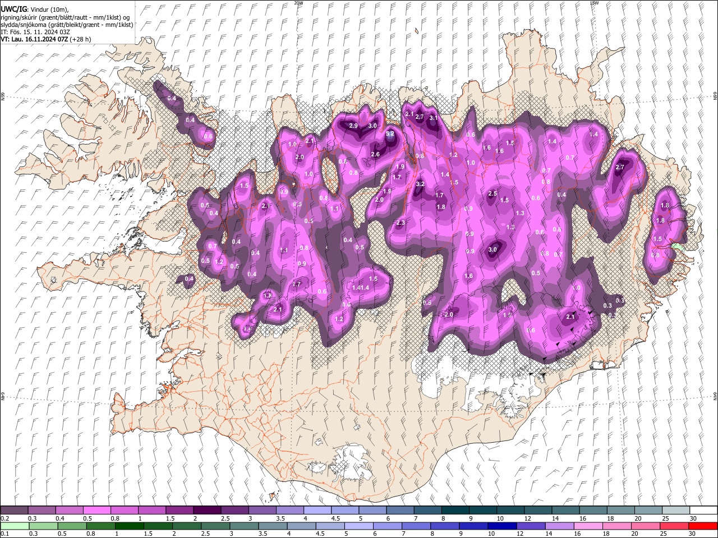Click the small green rain patch on east coast

click(678, 247)
